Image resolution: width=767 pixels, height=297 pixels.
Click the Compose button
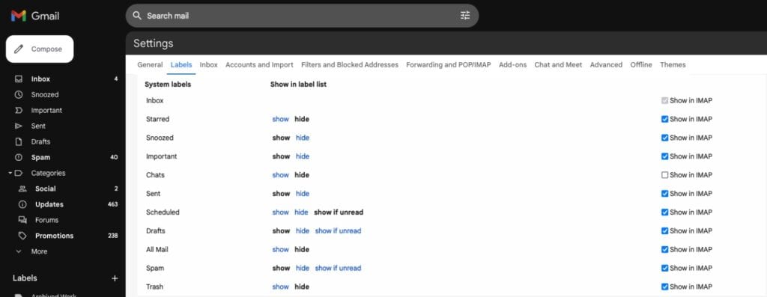(x=40, y=49)
